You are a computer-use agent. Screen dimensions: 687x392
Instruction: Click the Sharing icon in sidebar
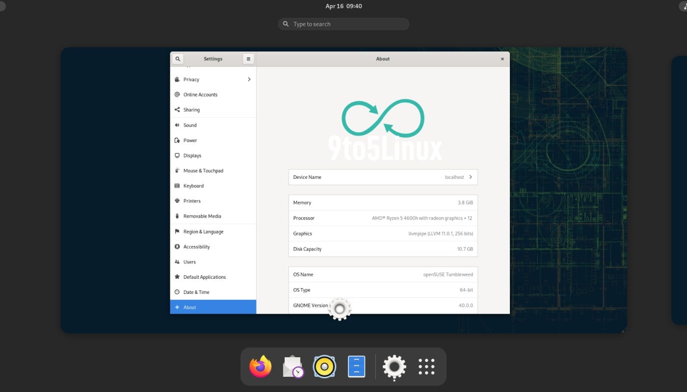(177, 110)
